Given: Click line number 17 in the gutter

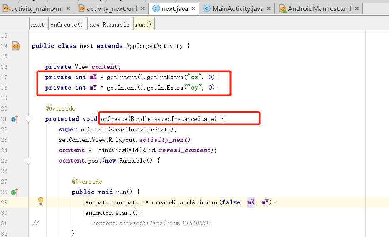Looking at the screenshot, I should click(4, 77).
